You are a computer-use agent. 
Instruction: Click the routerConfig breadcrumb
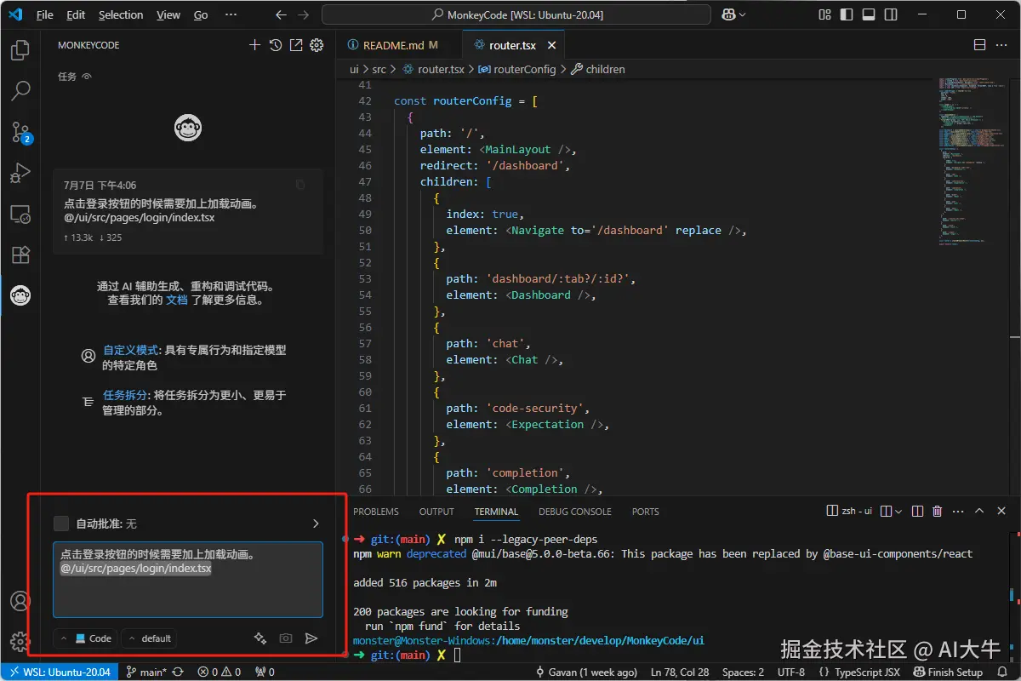pos(517,69)
